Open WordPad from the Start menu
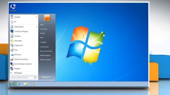This screenshot has width=170, height=95. (24, 17)
